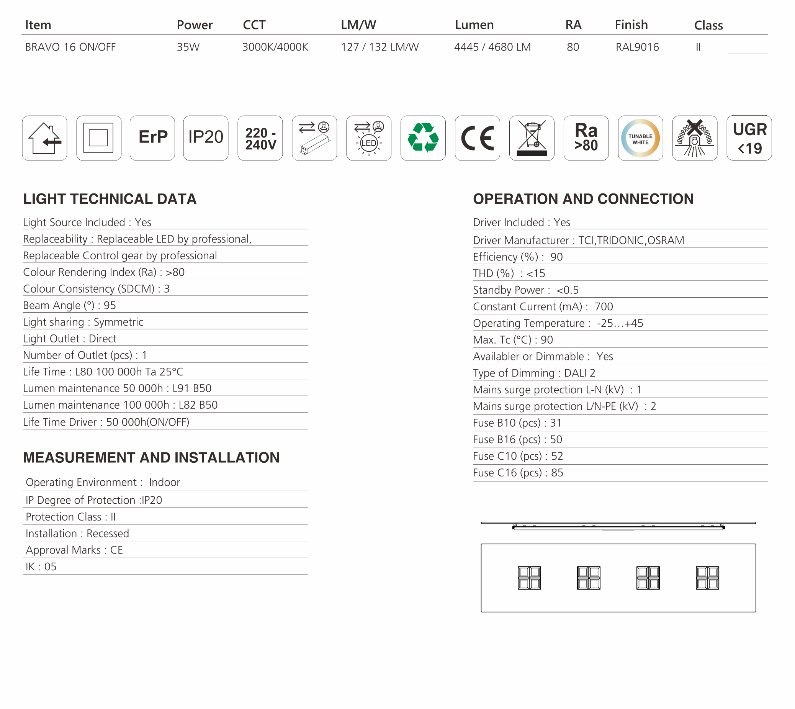Click the Installation : Recessed row
The width and height of the screenshot is (795, 709).
pyautogui.click(x=165, y=534)
